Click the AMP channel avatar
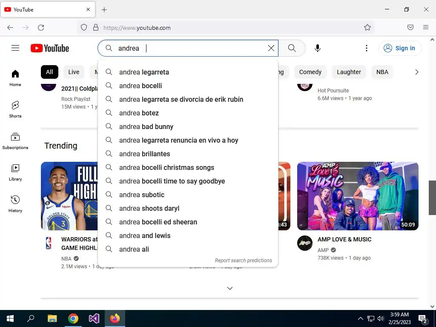 tap(305, 243)
